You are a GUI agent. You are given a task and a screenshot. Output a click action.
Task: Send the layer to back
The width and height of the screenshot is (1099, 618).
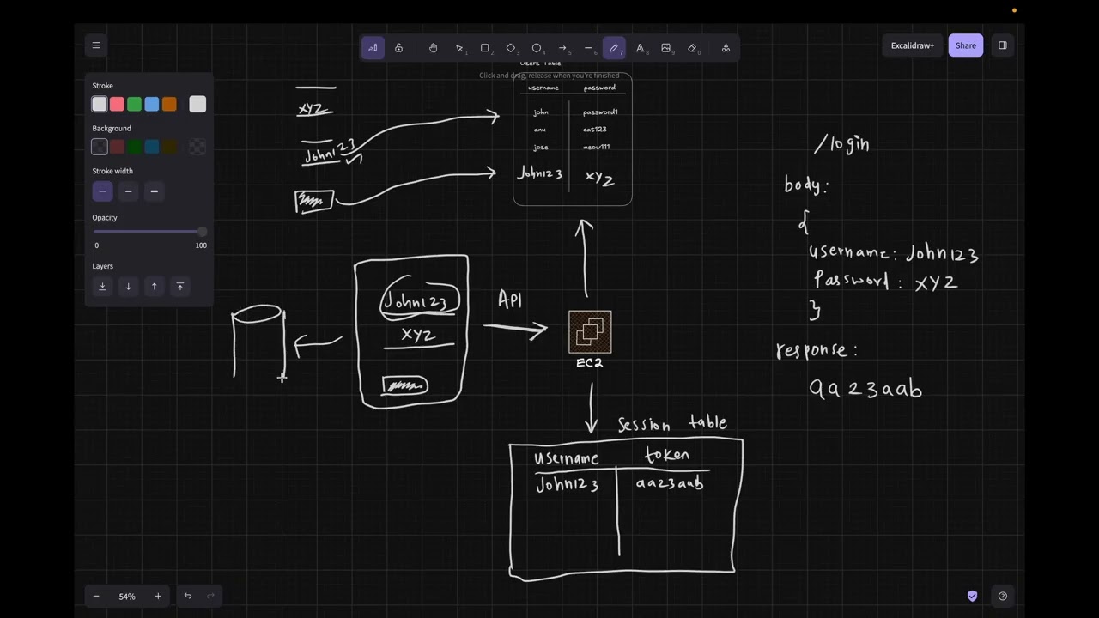pos(102,286)
